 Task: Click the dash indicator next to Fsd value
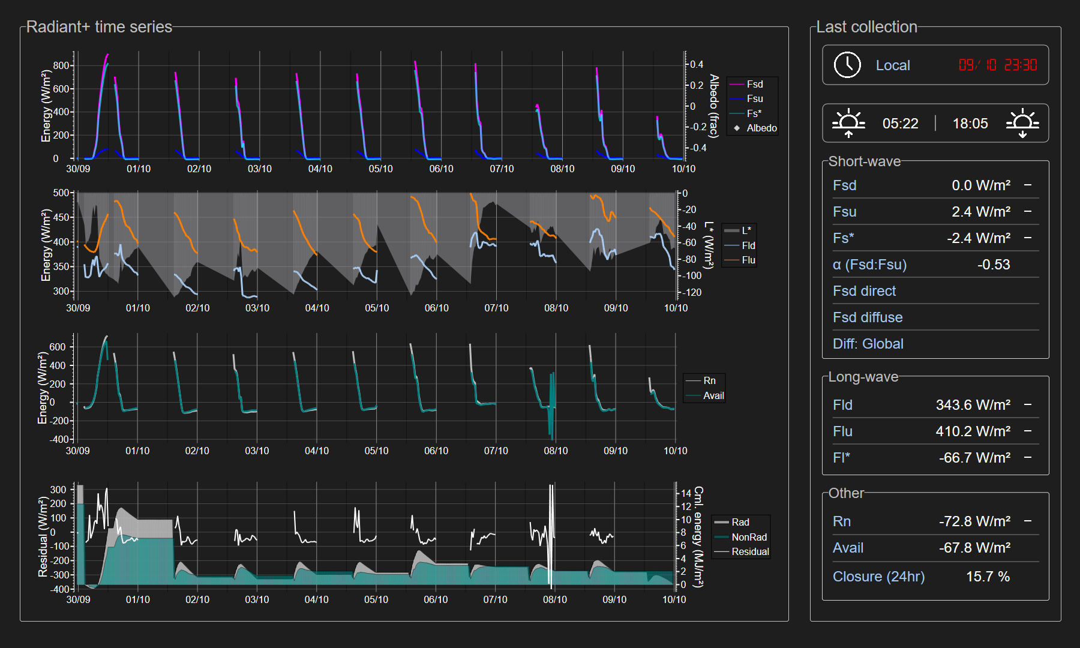tap(1028, 185)
